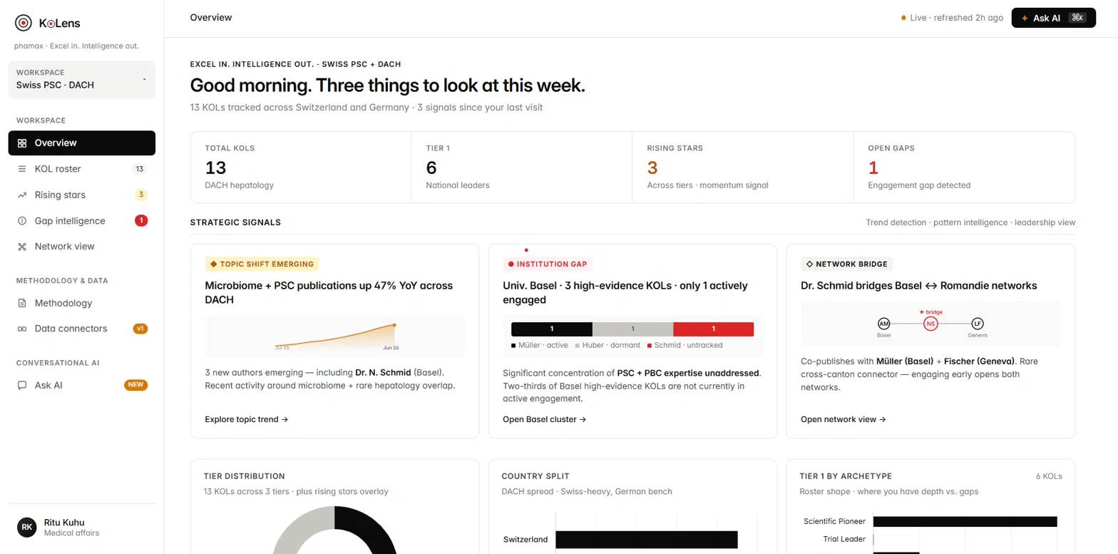Open the Ritu Kuhu user profile avatar
The height and width of the screenshot is (554, 1118).
(26, 527)
